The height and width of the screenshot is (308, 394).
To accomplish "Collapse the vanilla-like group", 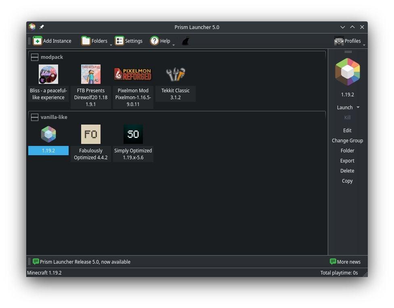I will pos(34,117).
